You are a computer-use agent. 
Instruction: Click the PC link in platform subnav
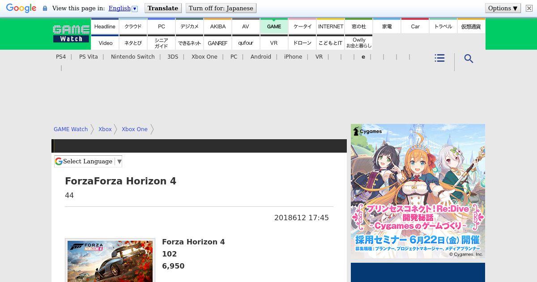tap(234, 57)
